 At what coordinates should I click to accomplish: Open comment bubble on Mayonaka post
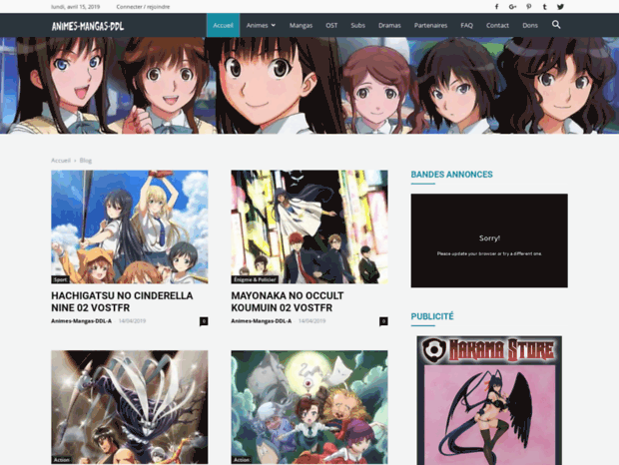coord(383,321)
